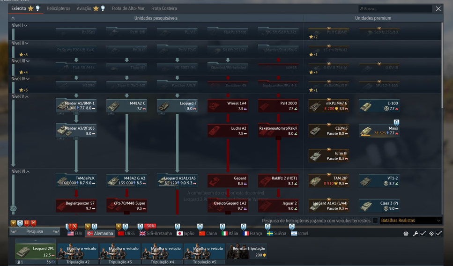This screenshot has width=453, height=266.
Task: Select the Leopard 2PL crew slot
Action: coord(36,251)
